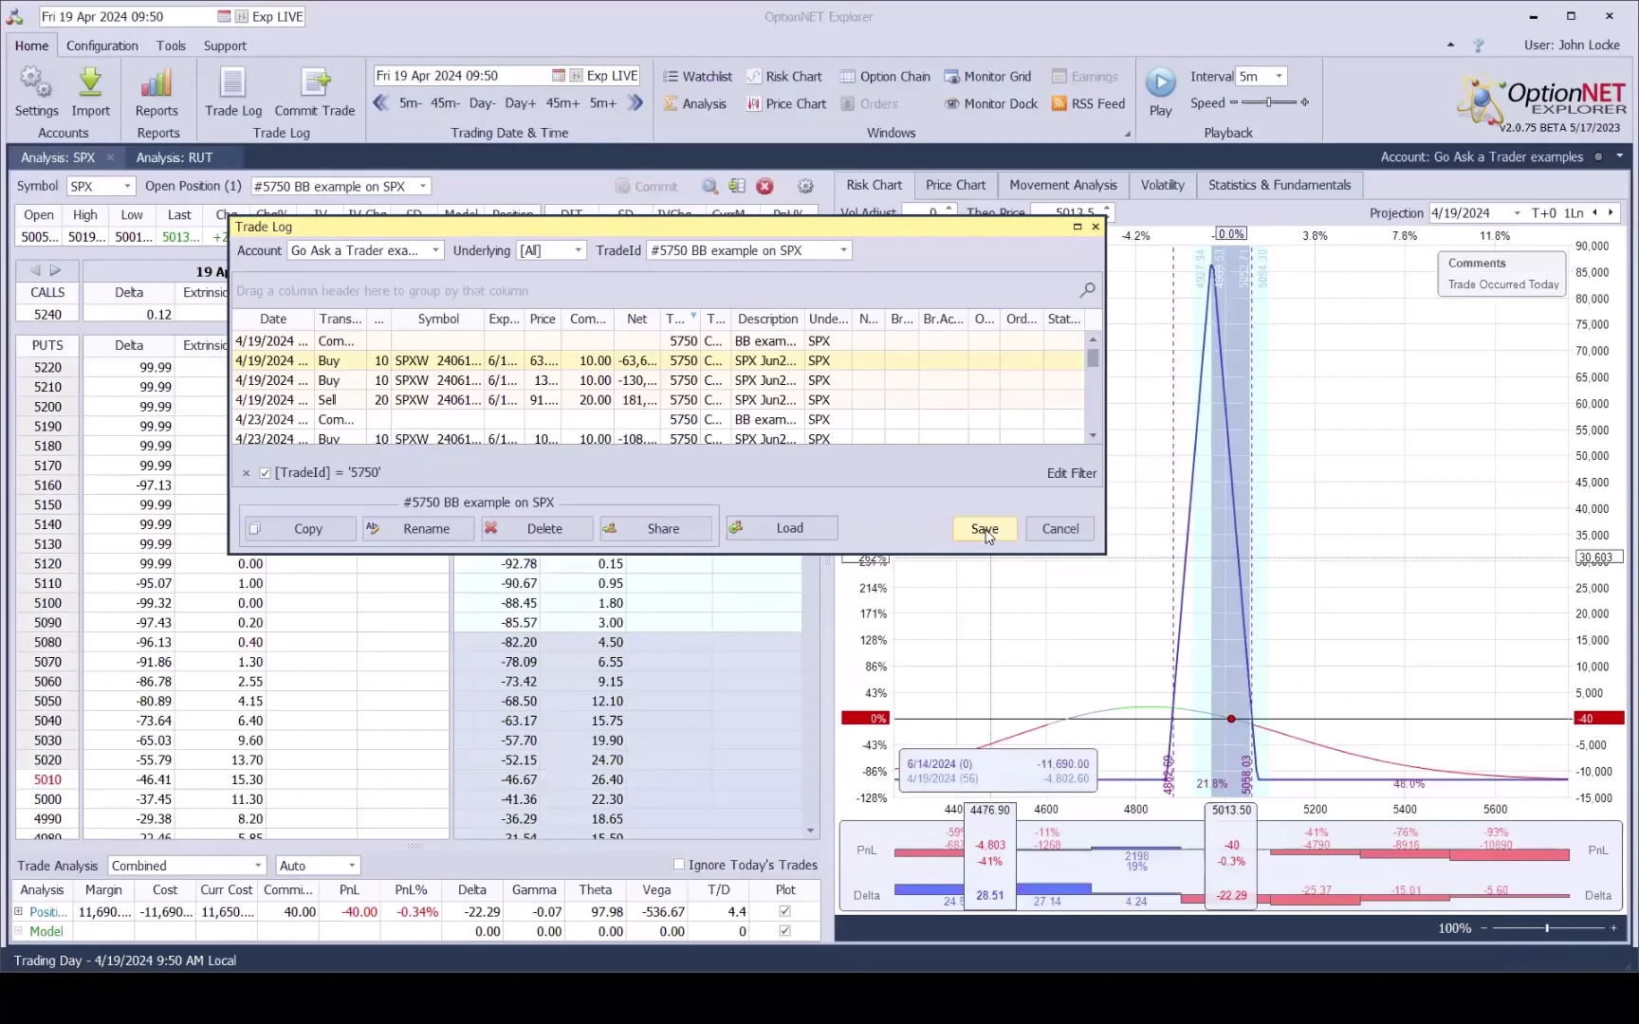Click the red delete position icon
The width and height of the screenshot is (1639, 1024).
click(765, 187)
